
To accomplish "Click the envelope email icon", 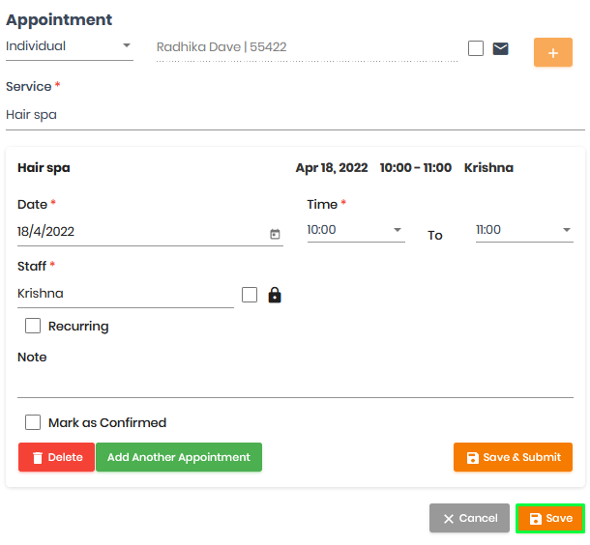I will pos(500,48).
